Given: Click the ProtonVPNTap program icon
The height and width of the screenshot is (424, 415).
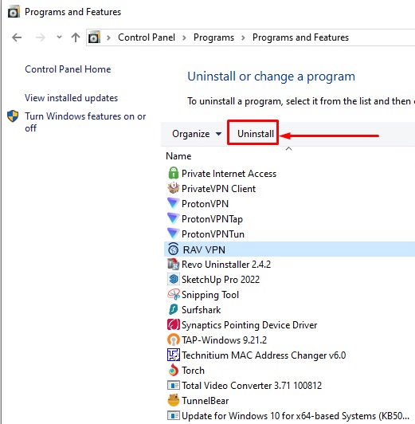Looking at the screenshot, I should [173, 218].
